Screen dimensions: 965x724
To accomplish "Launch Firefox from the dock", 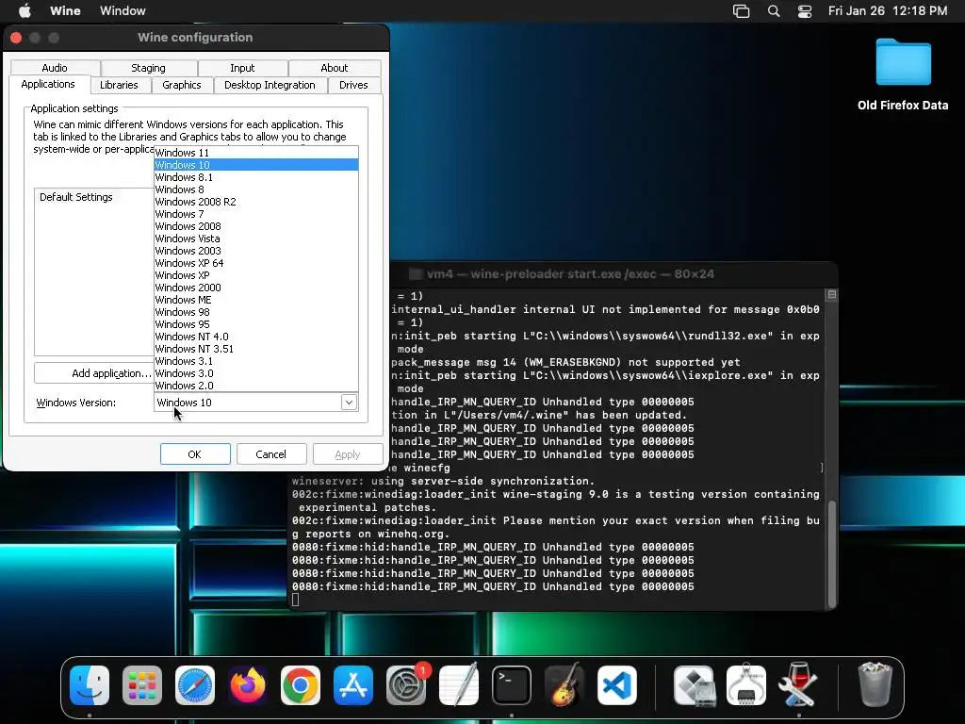I will click(248, 685).
